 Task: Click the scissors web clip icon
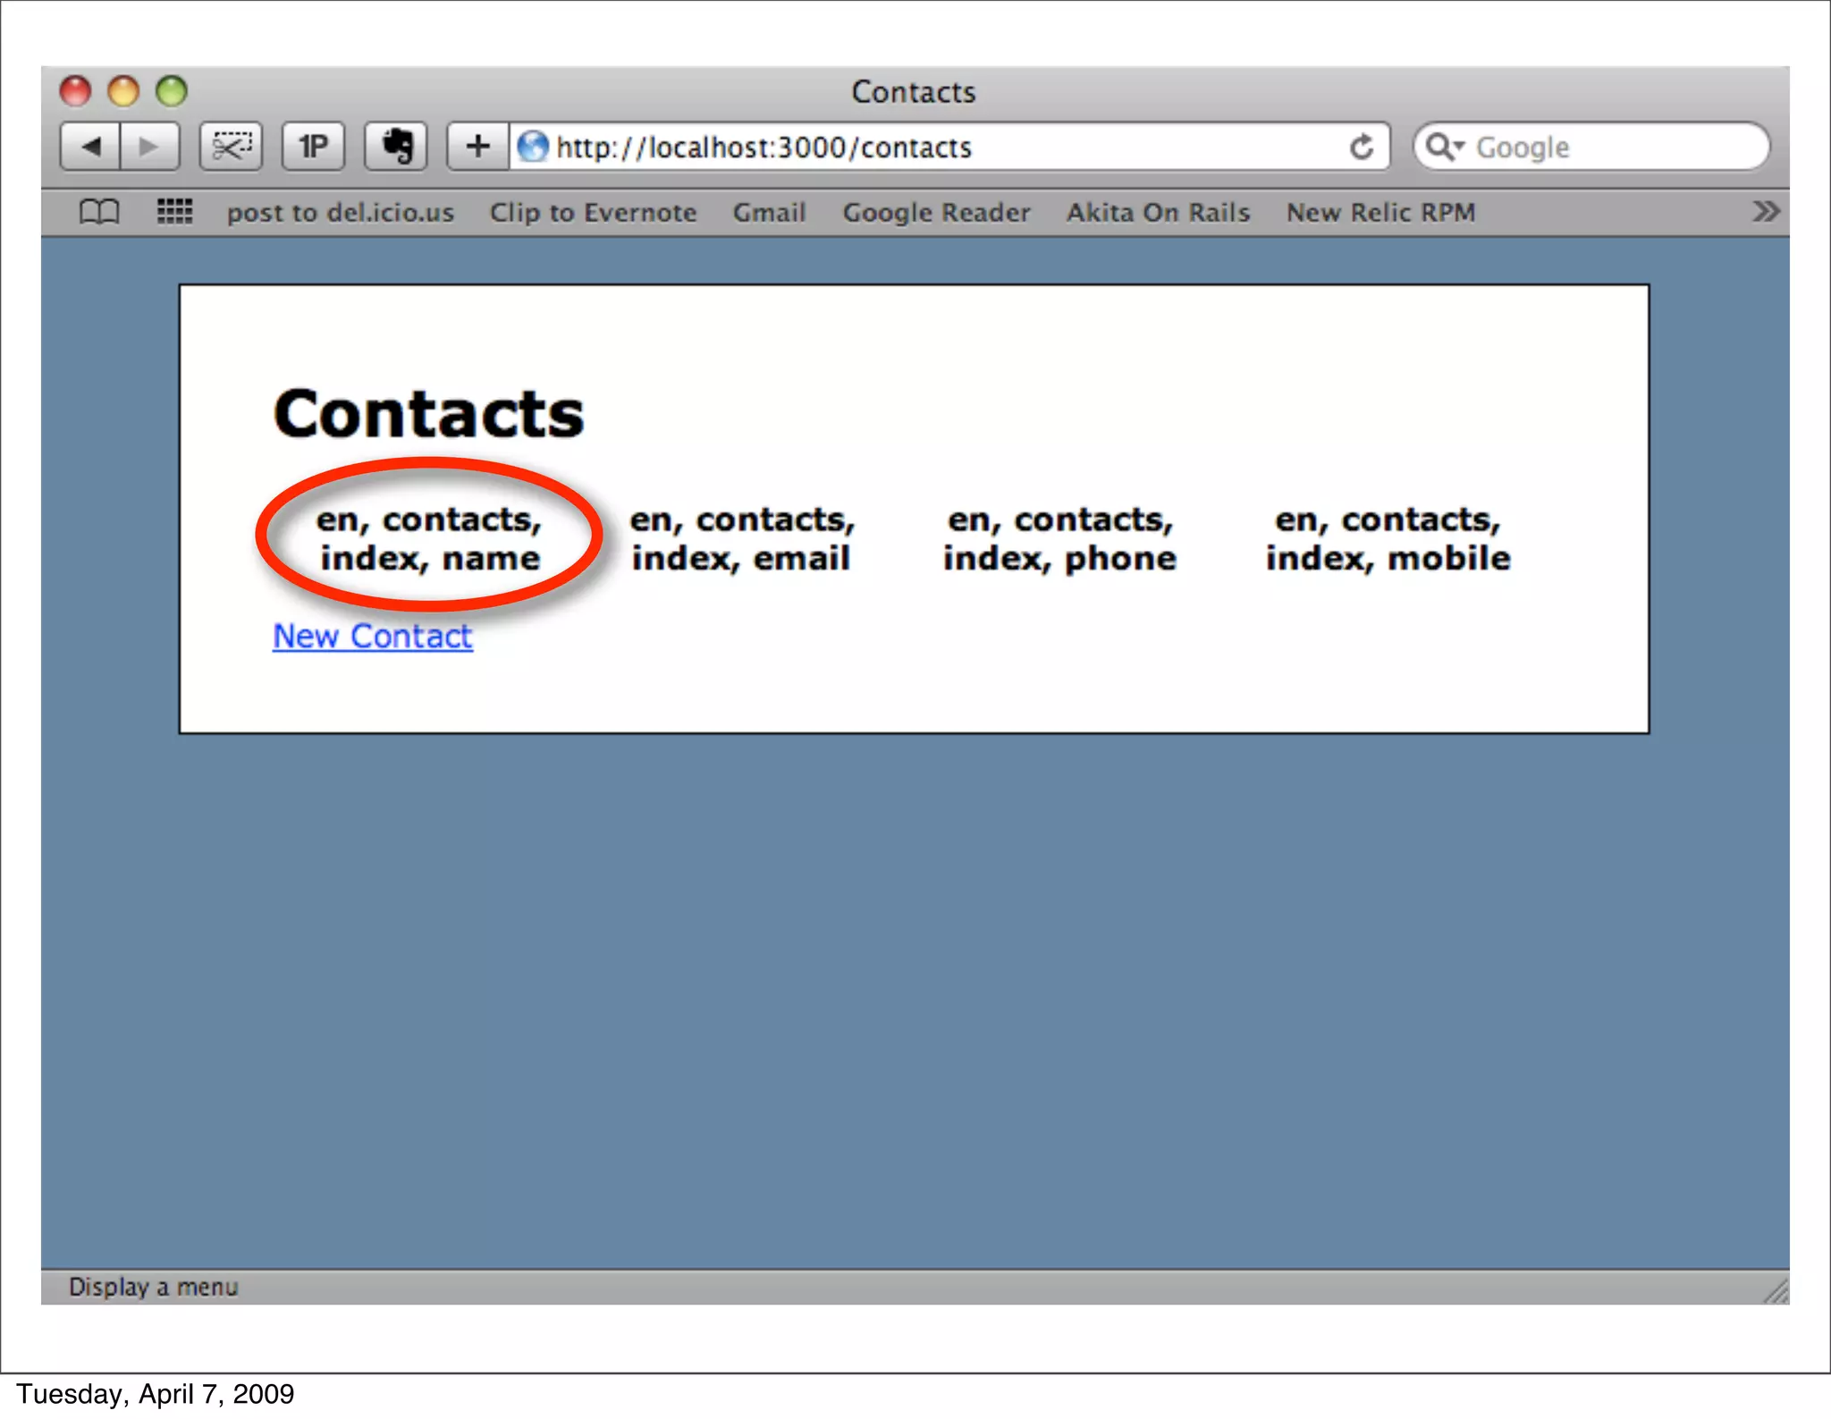pyautogui.click(x=231, y=146)
